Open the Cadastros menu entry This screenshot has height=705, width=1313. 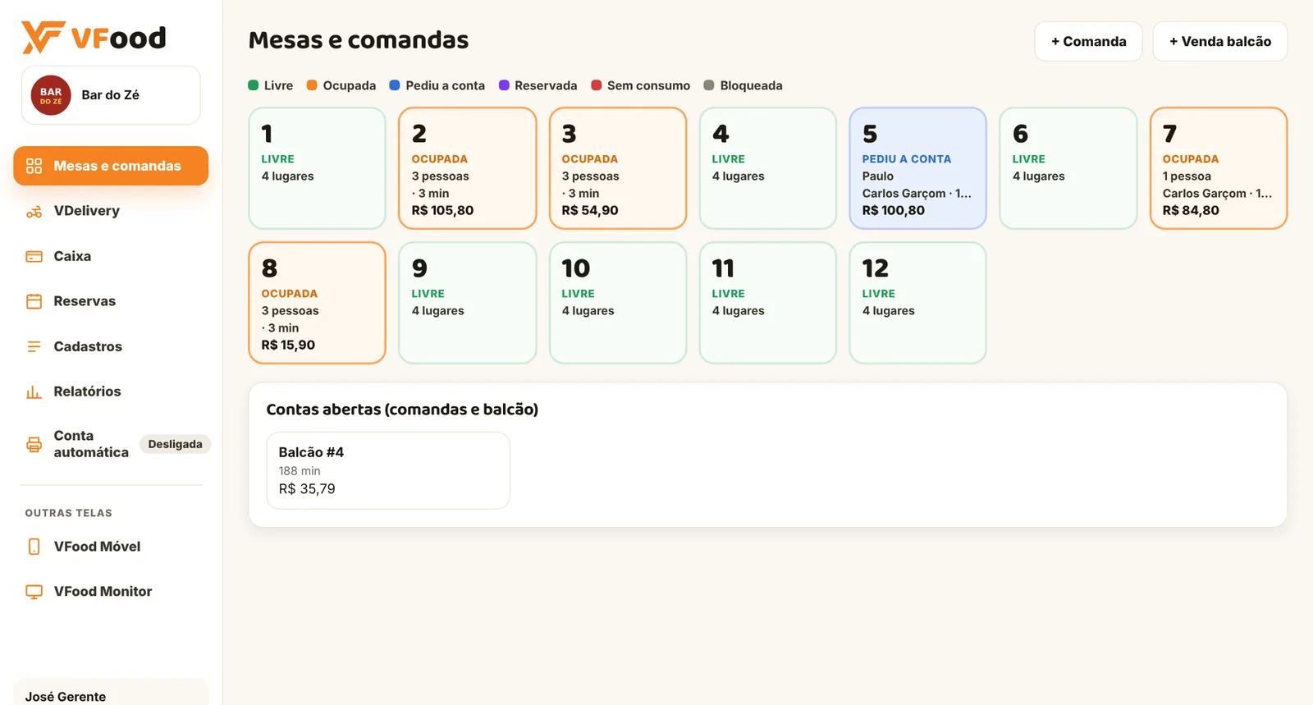(111, 346)
